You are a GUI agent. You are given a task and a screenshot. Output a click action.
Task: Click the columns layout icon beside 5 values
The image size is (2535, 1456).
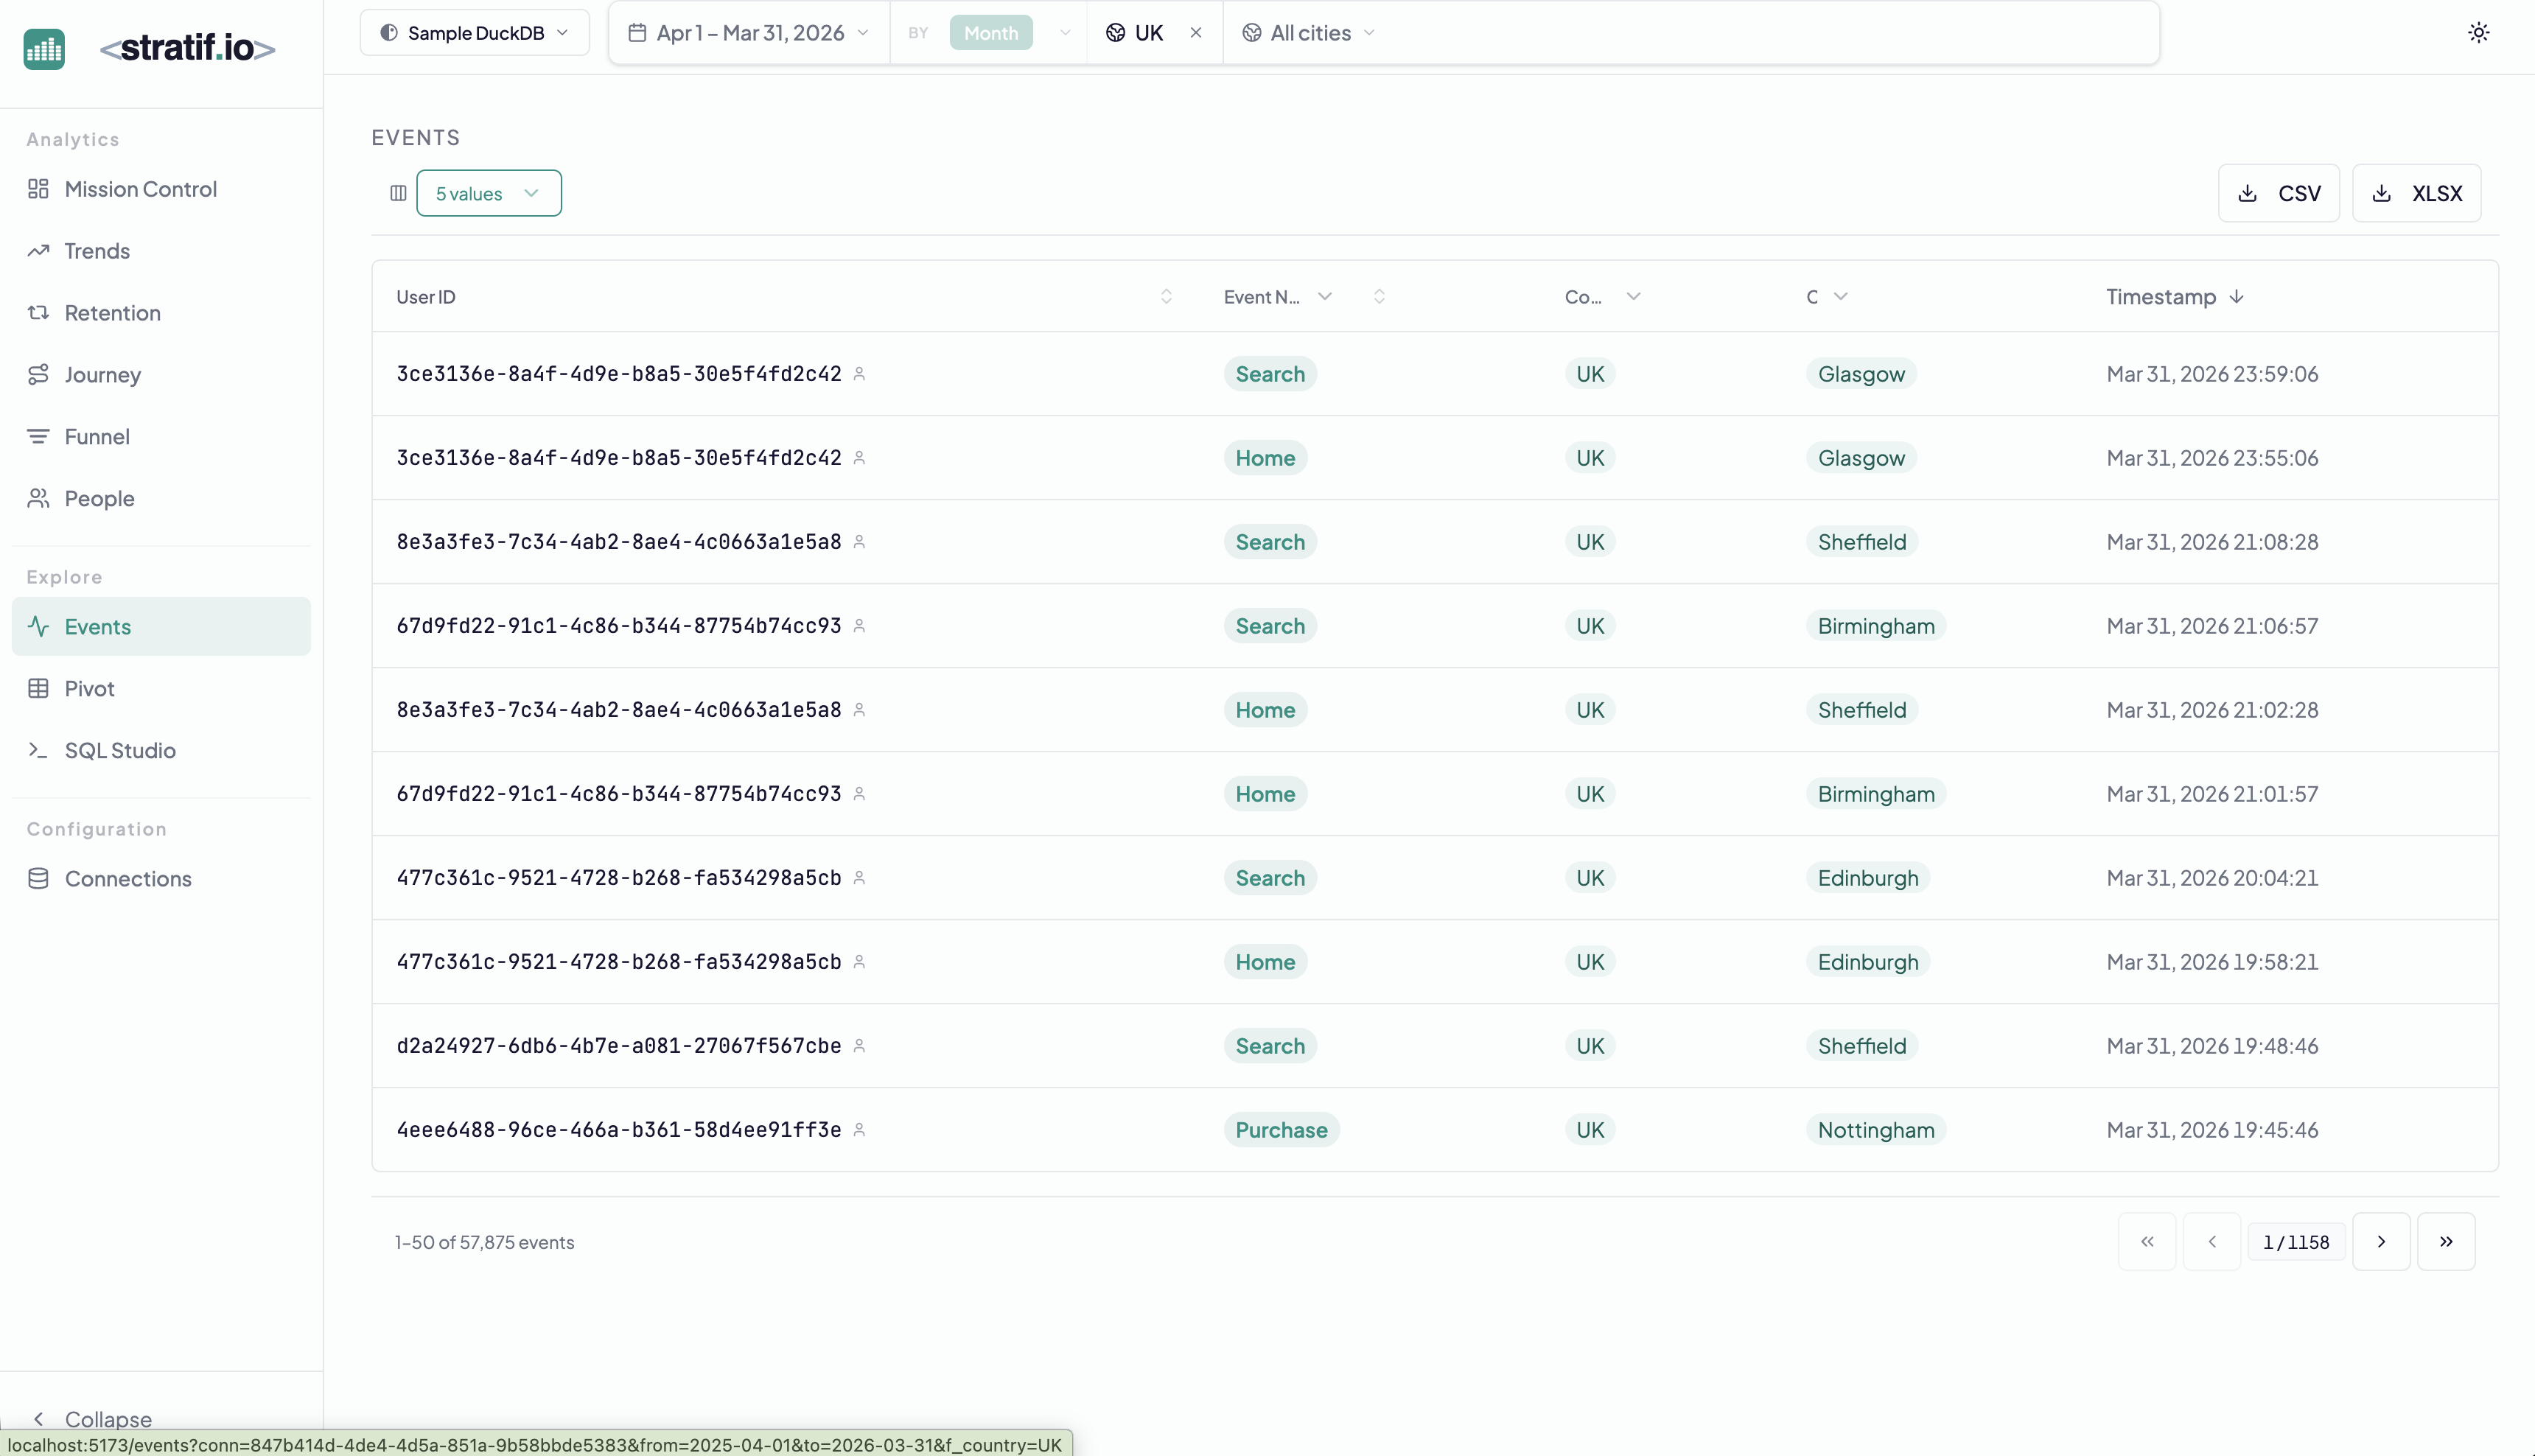[398, 193]
